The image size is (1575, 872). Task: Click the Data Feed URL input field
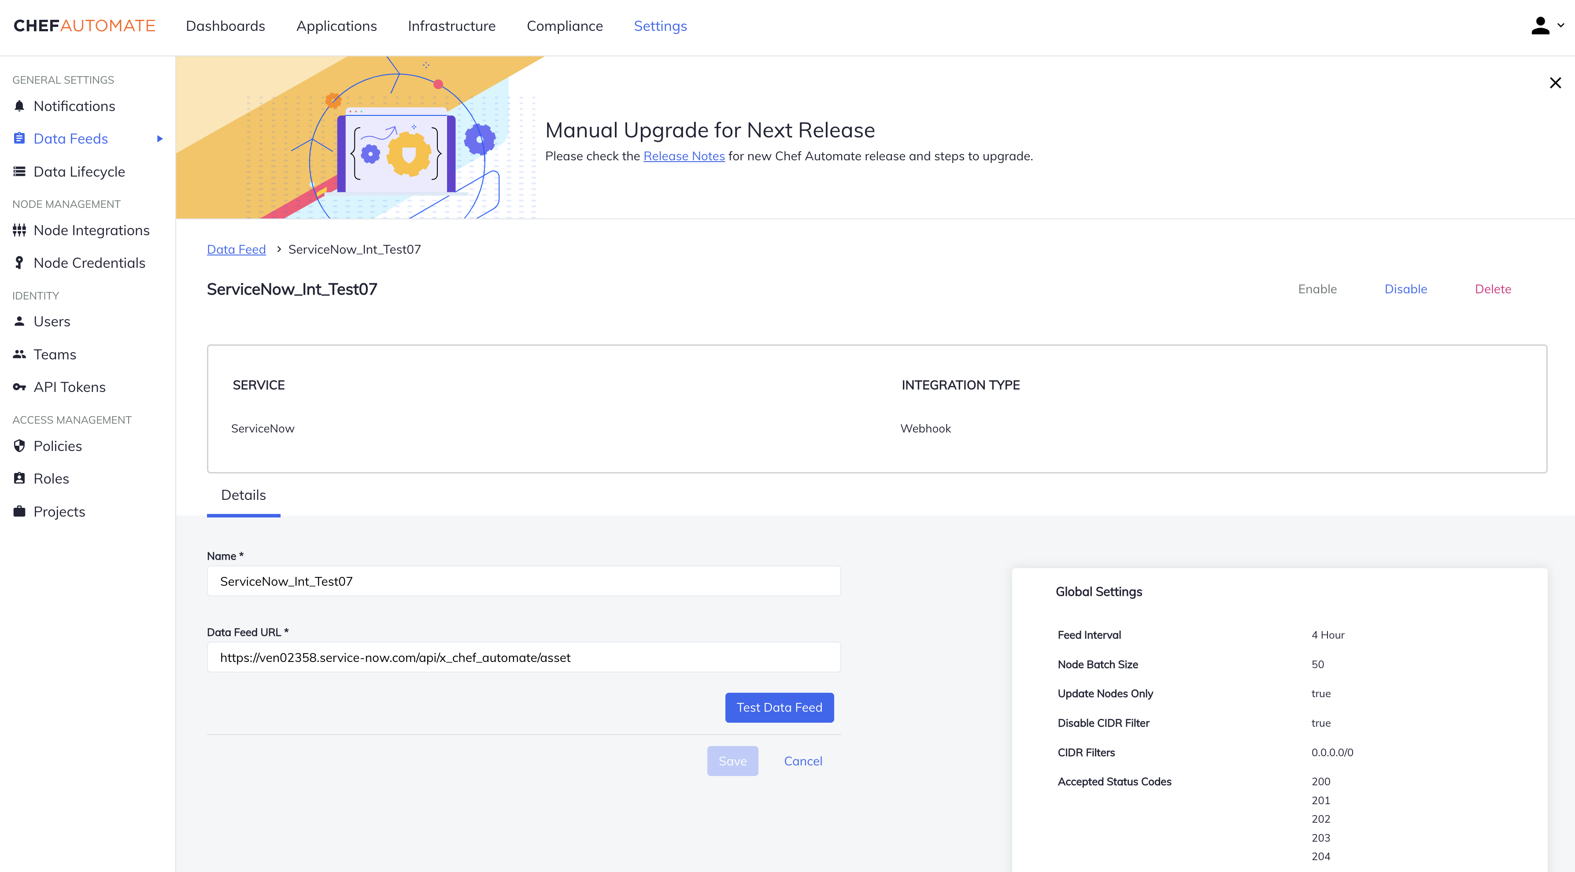(523, 658)
